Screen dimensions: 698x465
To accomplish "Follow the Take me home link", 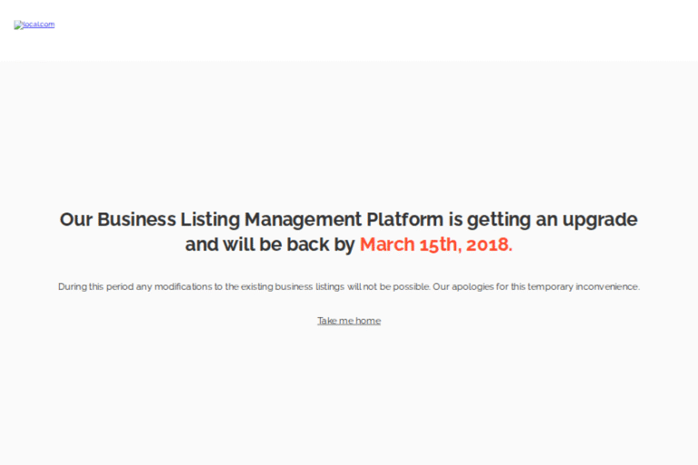I will pos(348,321).
